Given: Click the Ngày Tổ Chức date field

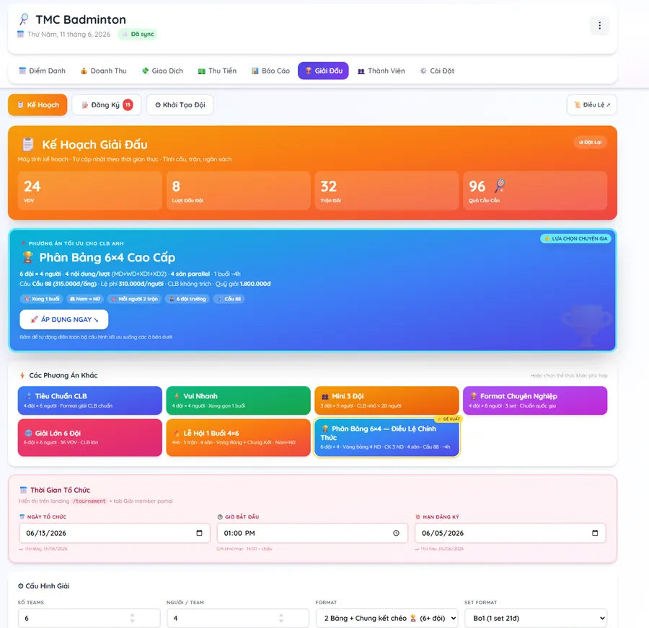Looking at the screenshot, I should (x=115, y=533).
